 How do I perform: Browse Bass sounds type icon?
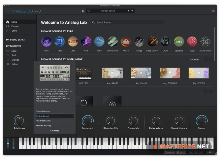pos(46,42)
